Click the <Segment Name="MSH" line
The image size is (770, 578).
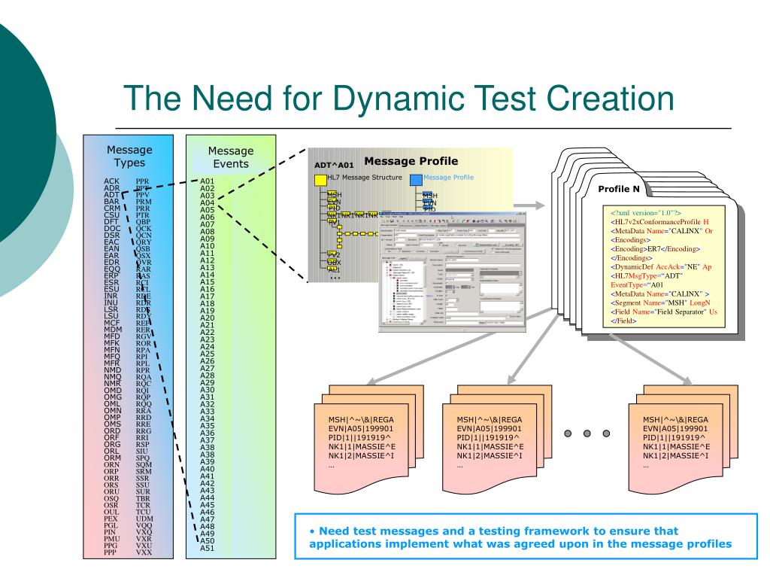coord(660,303)
